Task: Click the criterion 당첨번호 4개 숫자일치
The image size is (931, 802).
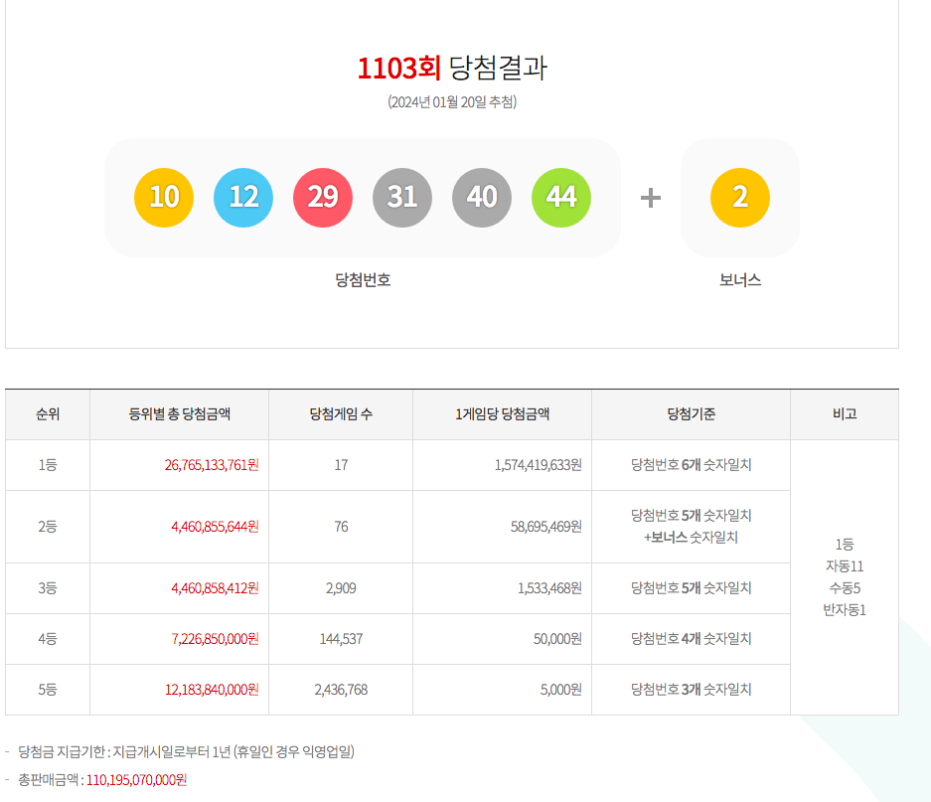Action: (692, 639)
